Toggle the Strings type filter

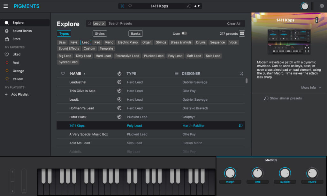click(161, 42)
